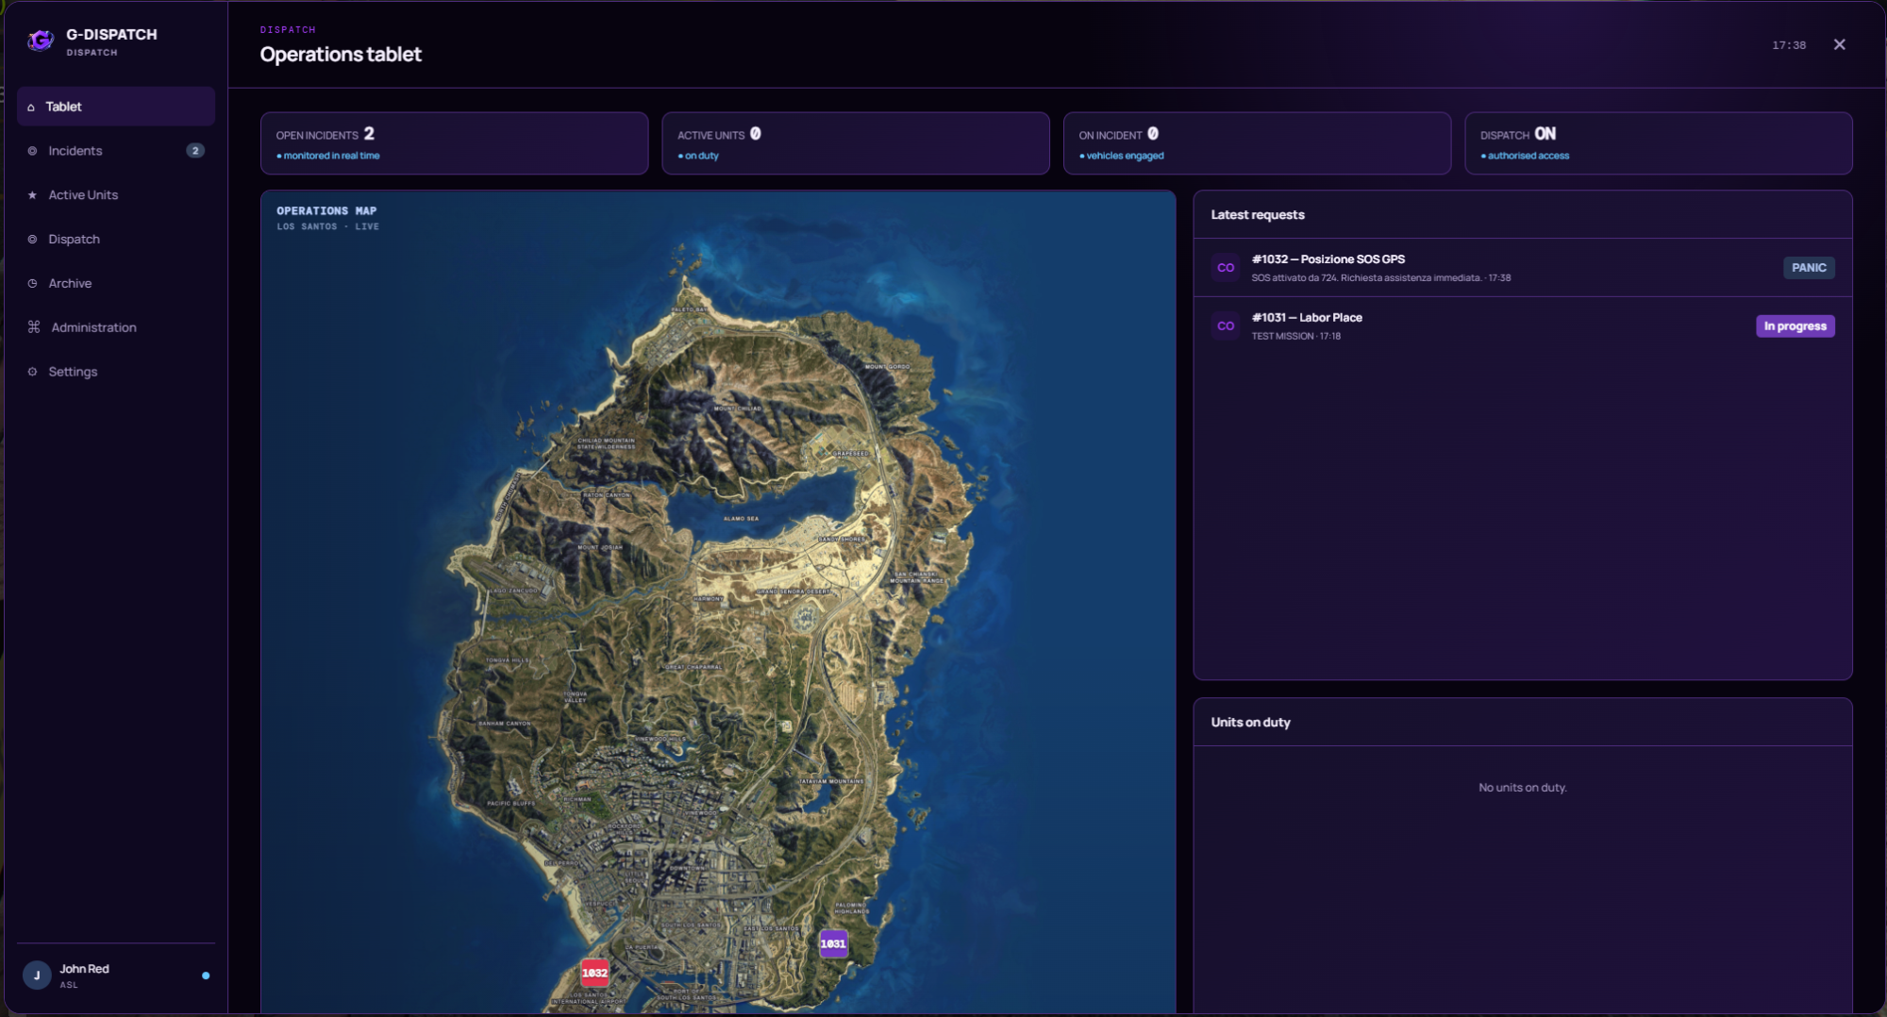Click the 17:38 clock in header
The height and width of the screenshot is (1017, 1887).
coord(1789,45)
